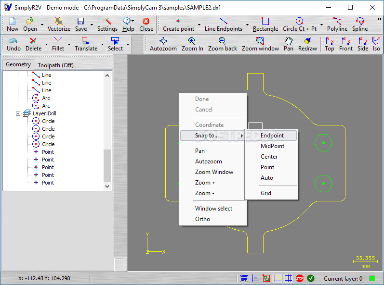Viewport: 384px width, 285px height.
Task: Choose the Polyline drawing tool
Action: 337,24
